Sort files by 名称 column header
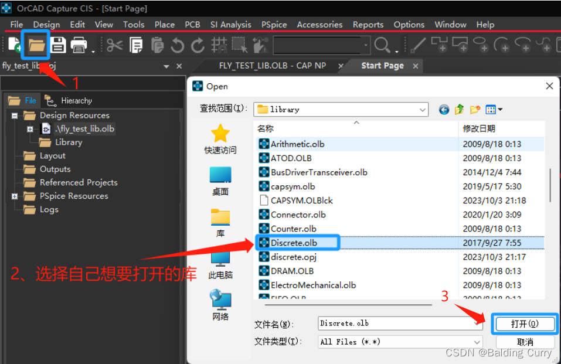561x364 pixels. coord(266,128)
